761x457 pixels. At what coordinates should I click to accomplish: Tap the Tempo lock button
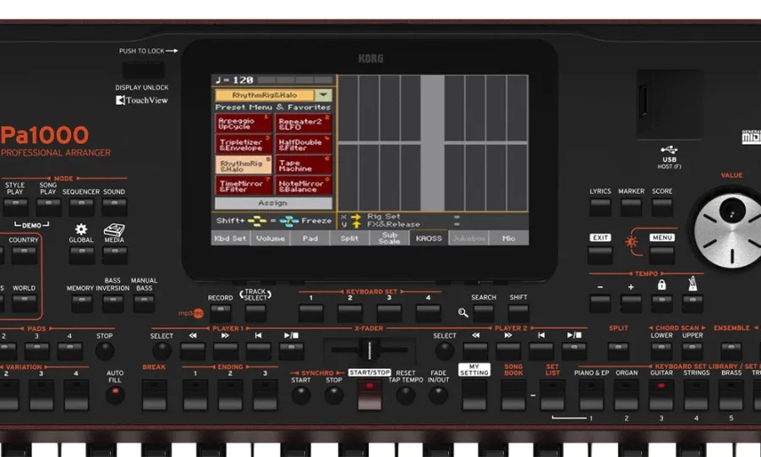click(662, 304)
